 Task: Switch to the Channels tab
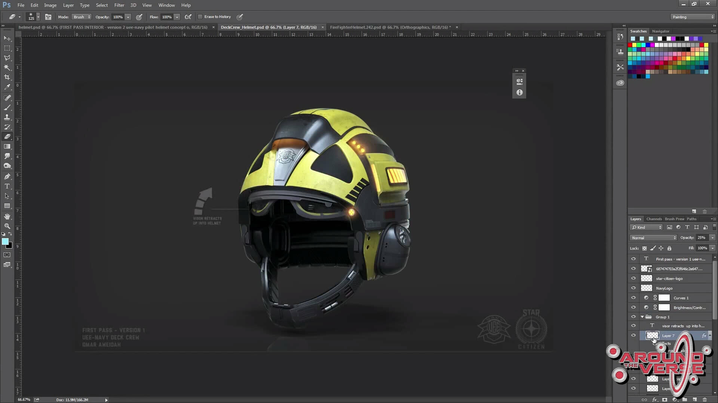point(654,219)
